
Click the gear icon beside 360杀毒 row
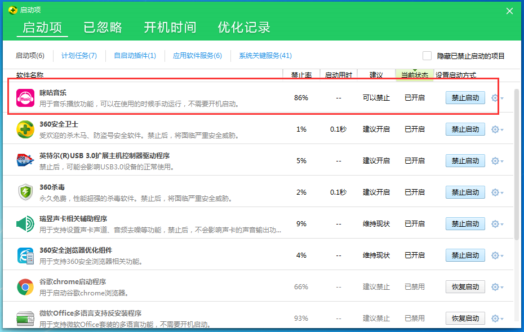point(495,192)
